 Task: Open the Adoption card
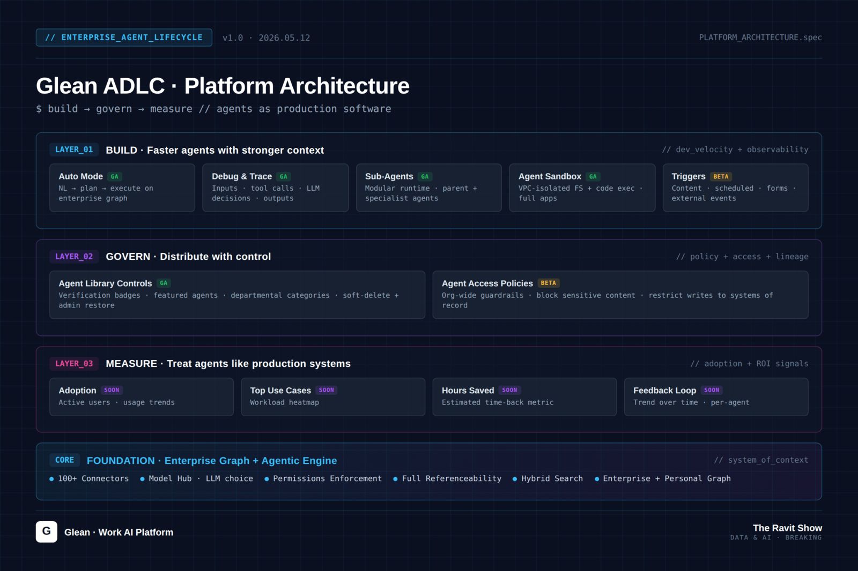tap(142, 397)
